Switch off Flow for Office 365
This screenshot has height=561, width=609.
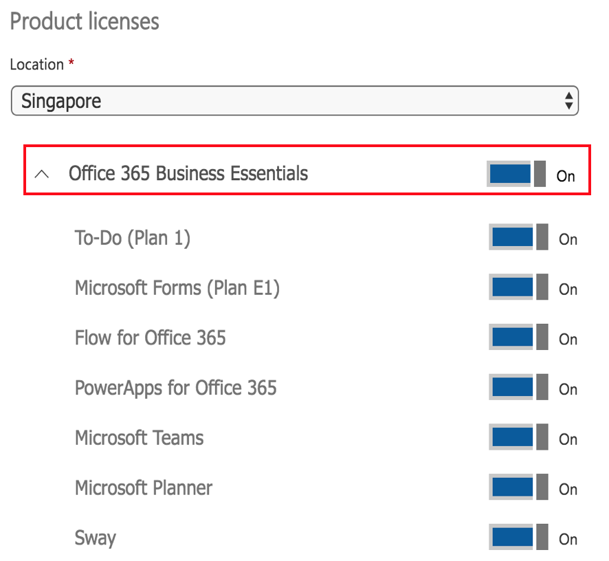pos(518,338)
